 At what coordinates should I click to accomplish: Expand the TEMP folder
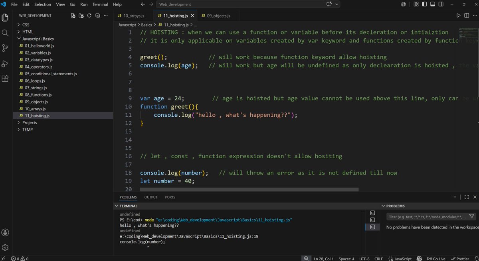point(27,130)
